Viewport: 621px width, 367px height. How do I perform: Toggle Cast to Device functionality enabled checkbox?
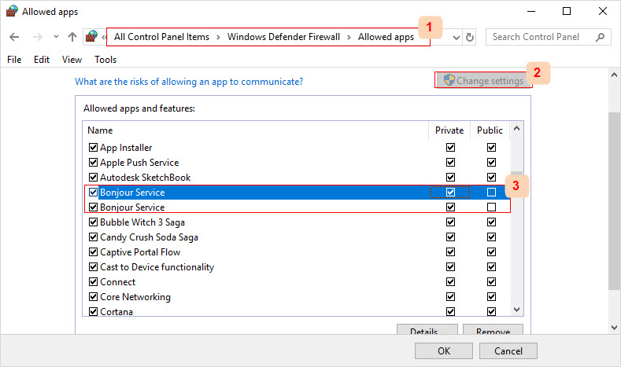click(93, 267)
